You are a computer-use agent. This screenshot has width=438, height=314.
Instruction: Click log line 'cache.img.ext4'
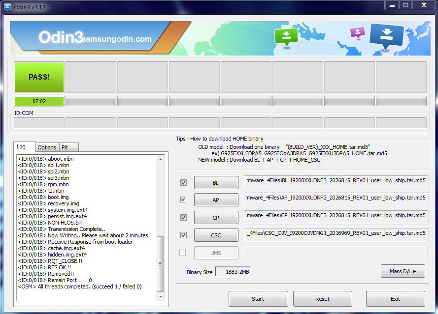coord(51,249)
